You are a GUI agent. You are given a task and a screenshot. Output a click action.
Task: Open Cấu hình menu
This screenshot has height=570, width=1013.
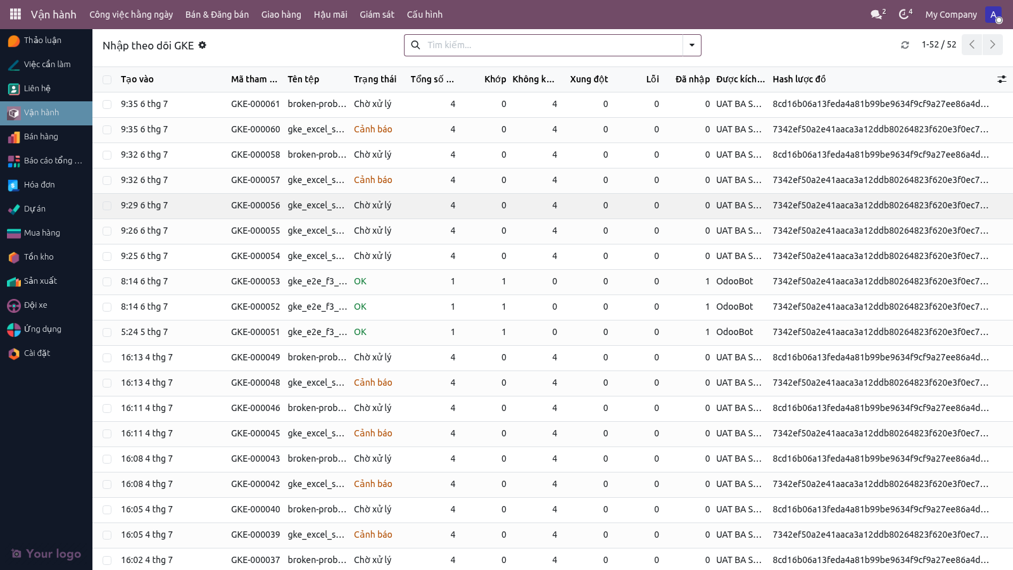(x=425, y=14)
